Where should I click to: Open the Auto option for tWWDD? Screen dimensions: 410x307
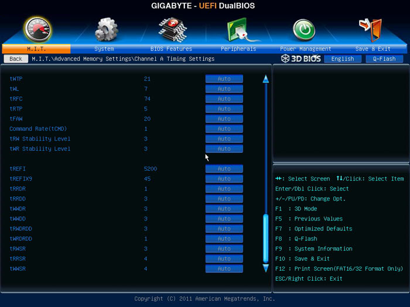[224, 219]
